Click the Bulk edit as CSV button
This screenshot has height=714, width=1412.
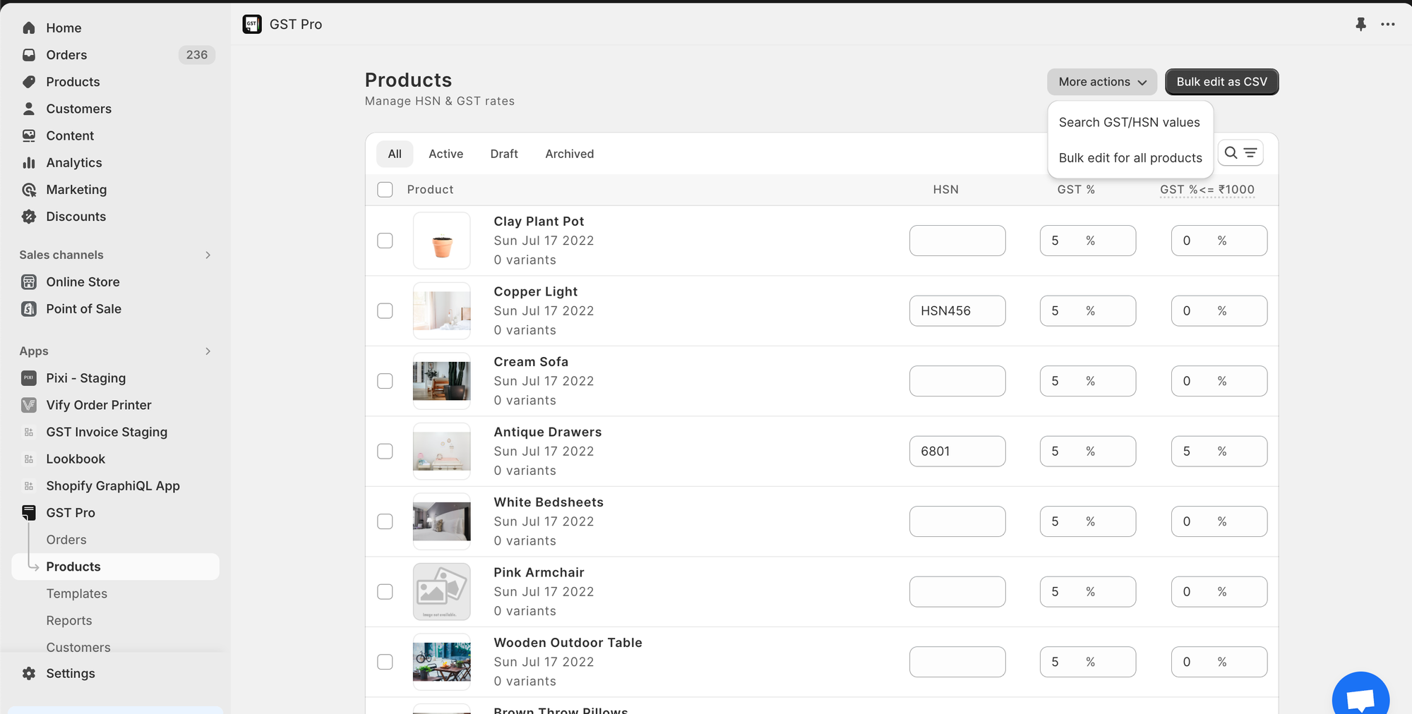coord(1221,82)
